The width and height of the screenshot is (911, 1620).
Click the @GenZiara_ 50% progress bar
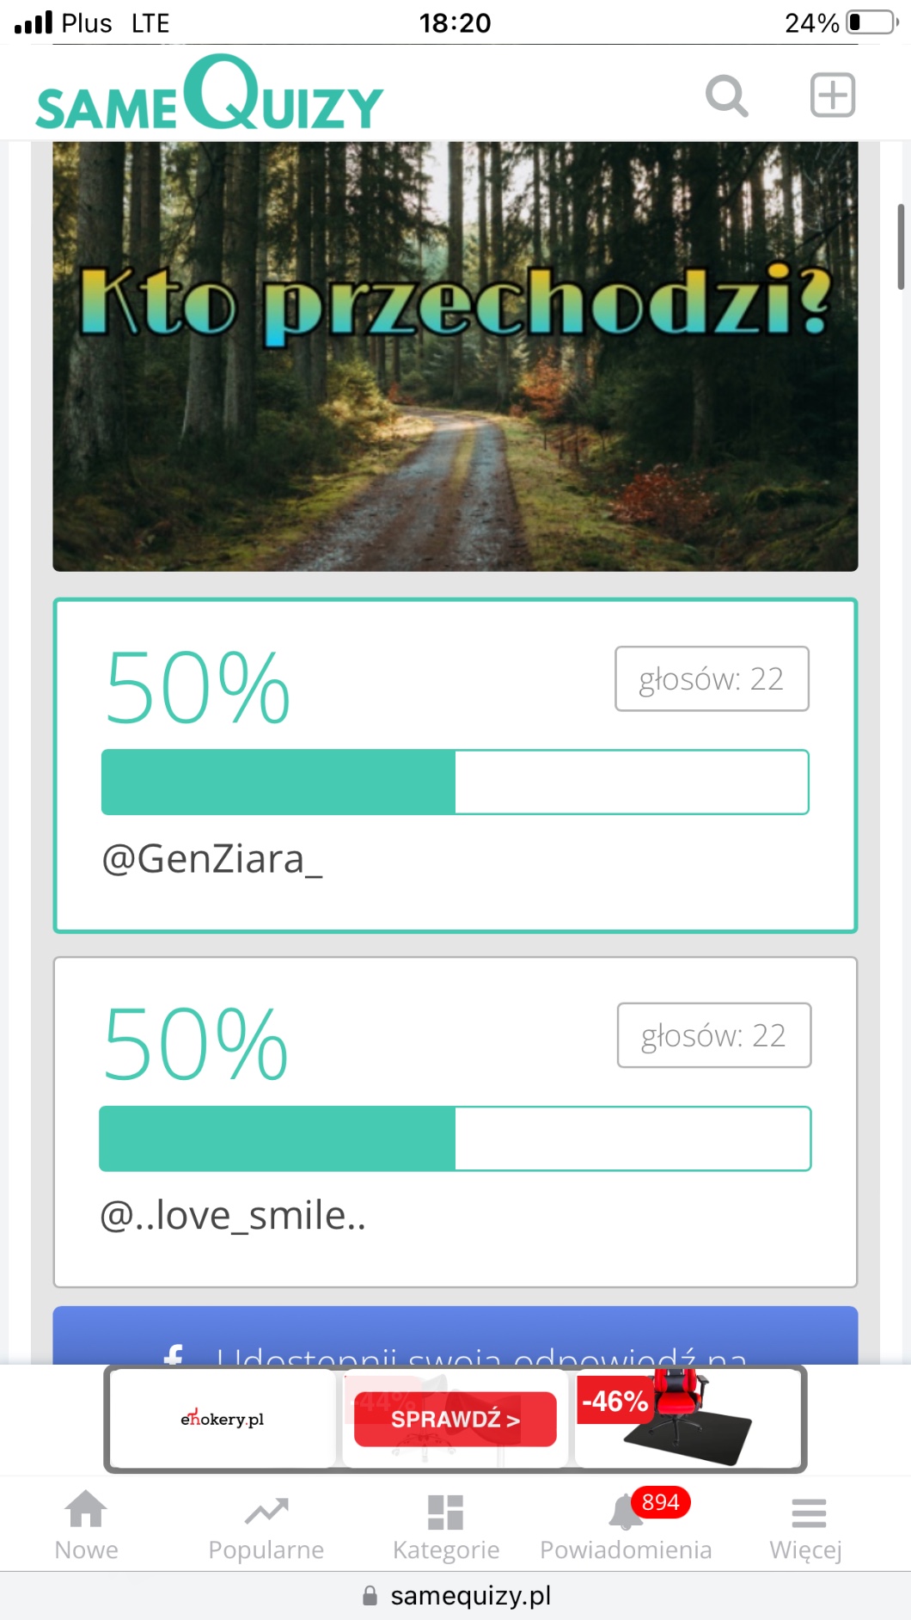(455, 782)
